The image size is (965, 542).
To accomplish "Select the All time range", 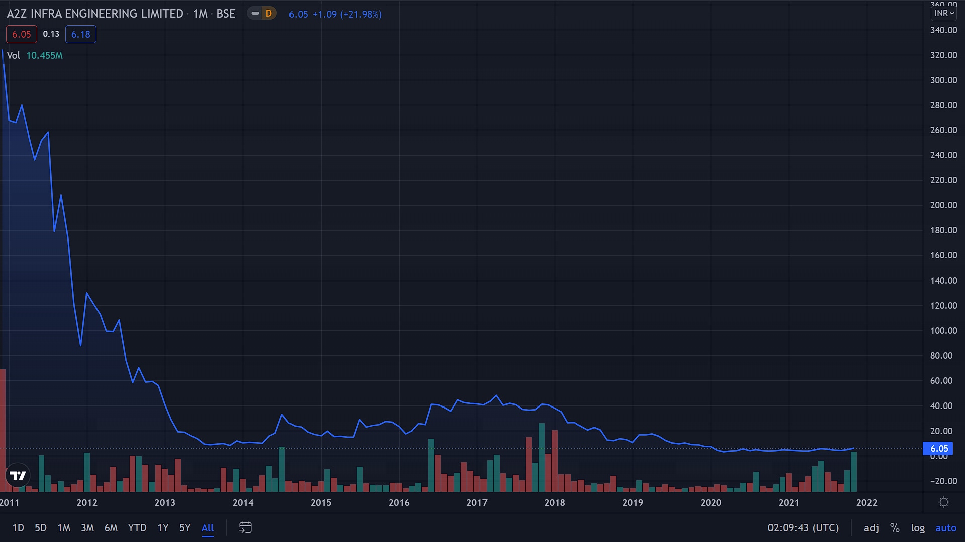I will pos(208,527).
